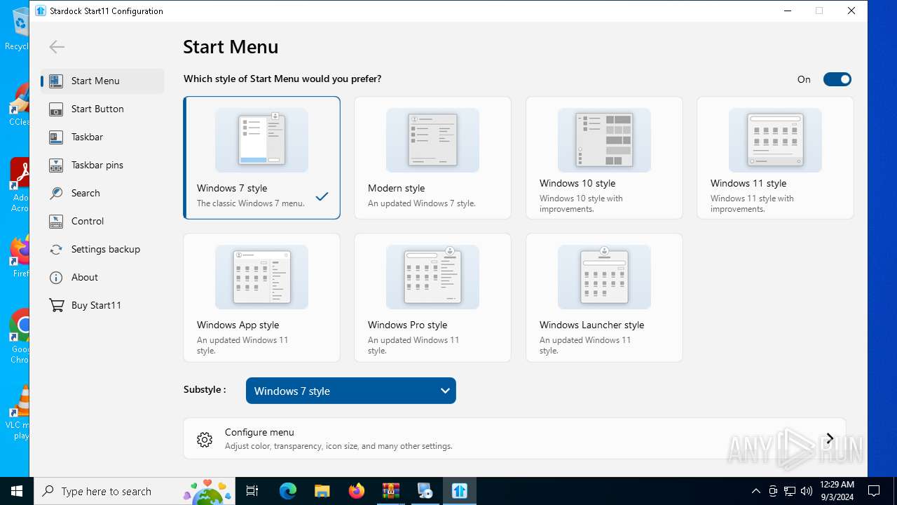Click the Windows 7 style preview thumbnail

click(261, 140)
